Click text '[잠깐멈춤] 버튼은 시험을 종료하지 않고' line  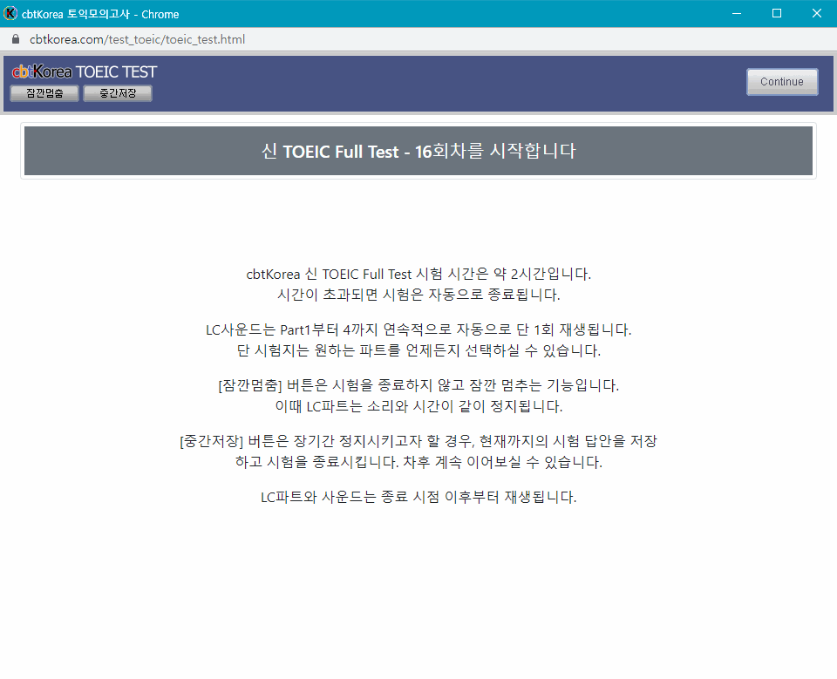click(x=418, y=385)
